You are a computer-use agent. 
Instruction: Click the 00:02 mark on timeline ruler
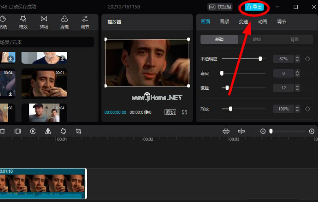click(148, 140)
